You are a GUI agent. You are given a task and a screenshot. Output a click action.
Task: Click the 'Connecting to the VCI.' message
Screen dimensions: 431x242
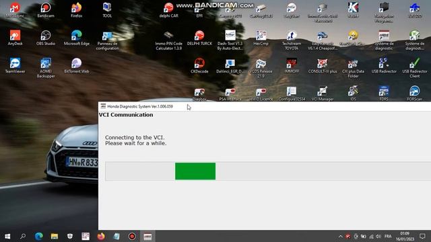(x=135, y=137)
